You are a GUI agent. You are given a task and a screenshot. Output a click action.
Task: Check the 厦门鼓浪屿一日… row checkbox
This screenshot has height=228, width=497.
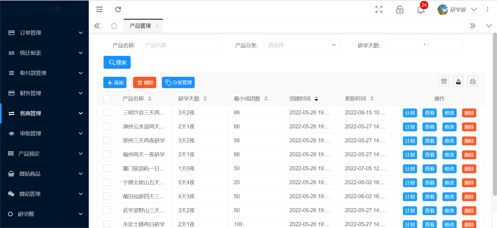pos(107,168)
